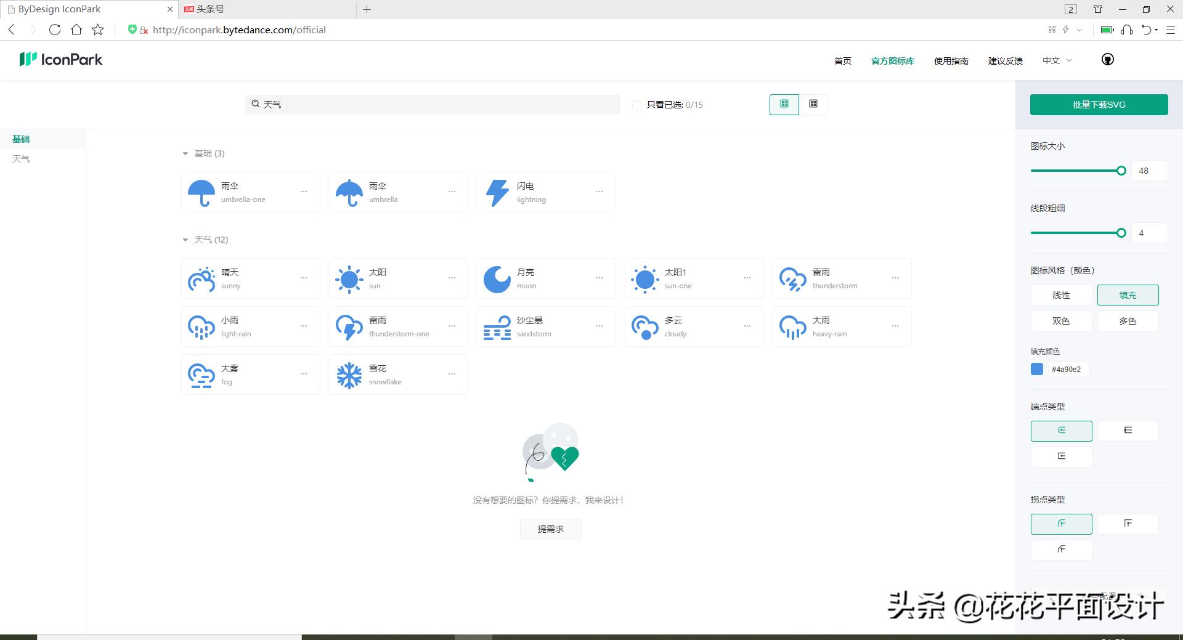Open more options for umbrella-one
This screenshot has height=640, width=1183.
click(304, 192)
